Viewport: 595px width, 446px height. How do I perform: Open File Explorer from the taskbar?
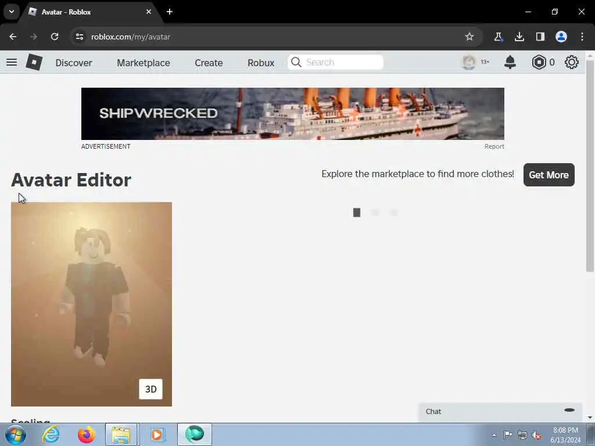pyautogui.click(x=121, y=434)
